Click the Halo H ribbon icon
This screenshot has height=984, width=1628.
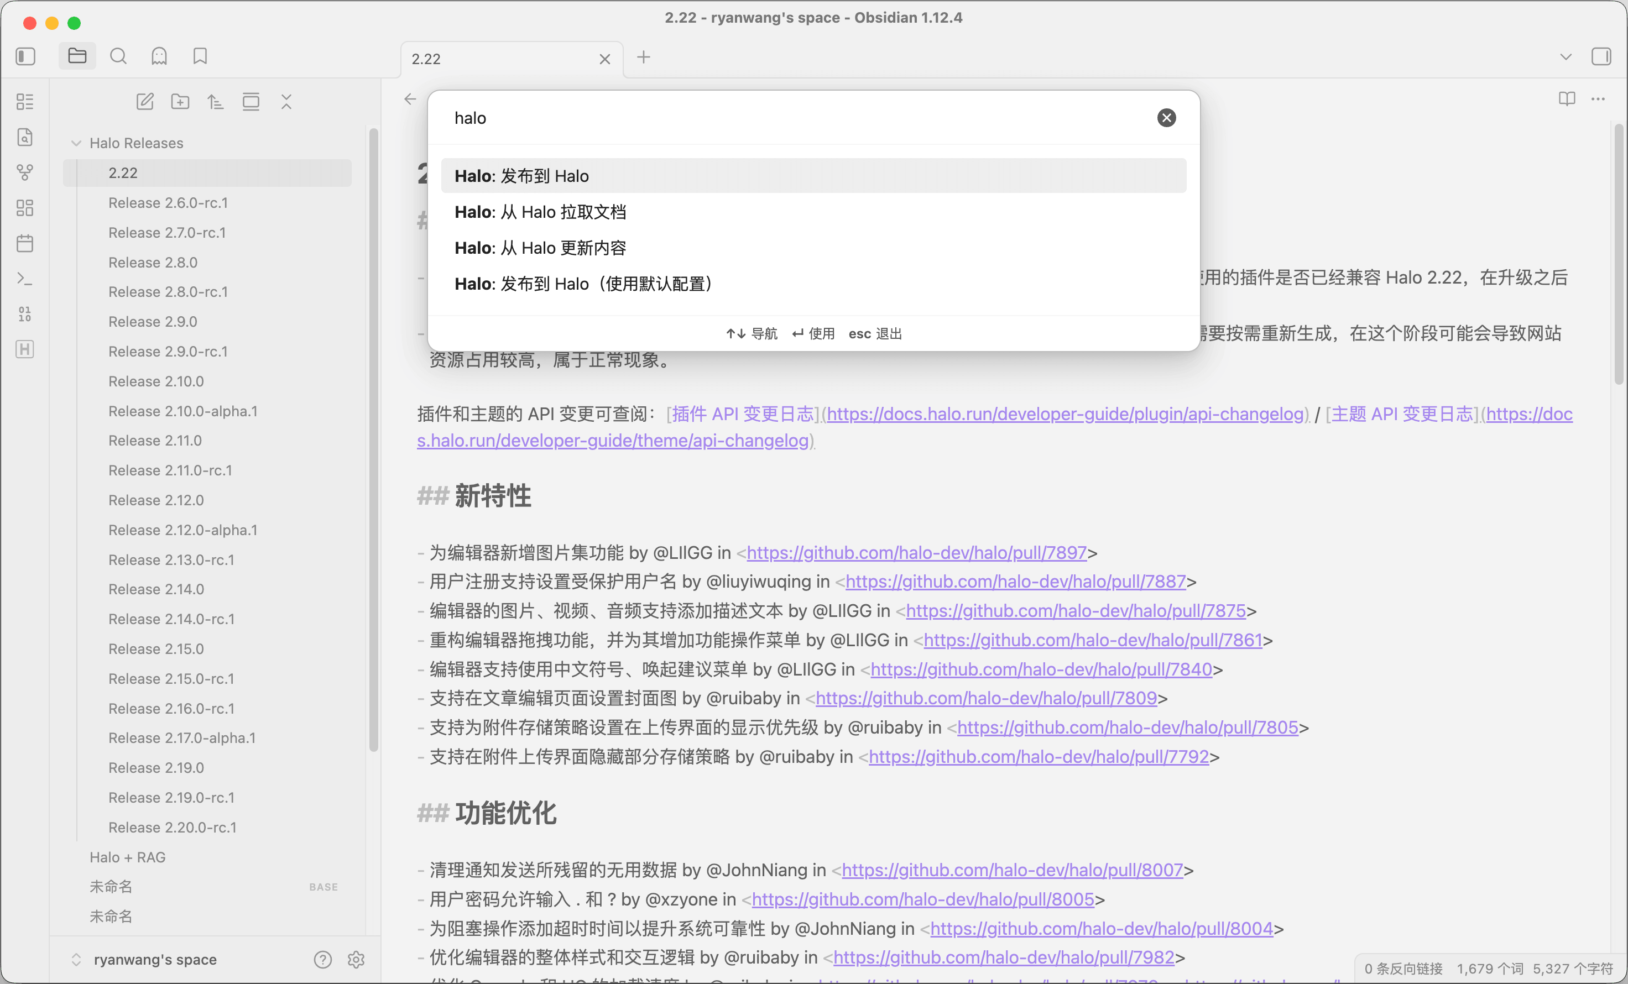click(x=25, y=349)
